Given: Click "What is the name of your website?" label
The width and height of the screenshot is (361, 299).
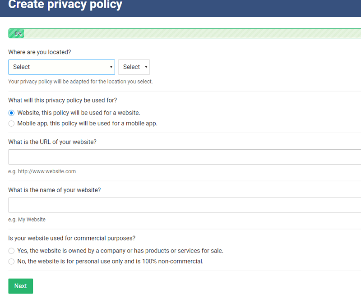Looking at the screenshot, I should pyautogui.click(x=55, y=190).
